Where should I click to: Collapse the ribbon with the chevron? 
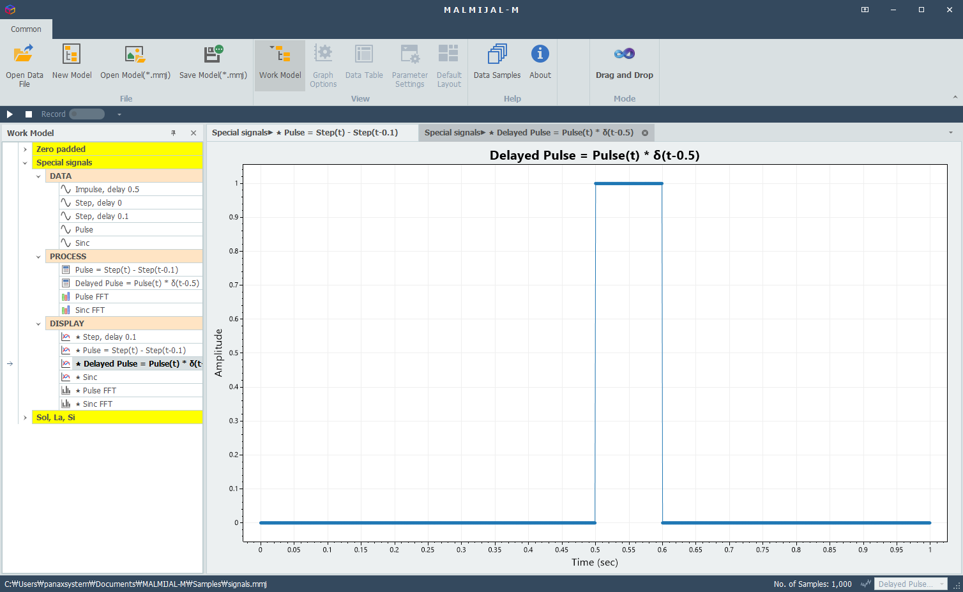955,97
